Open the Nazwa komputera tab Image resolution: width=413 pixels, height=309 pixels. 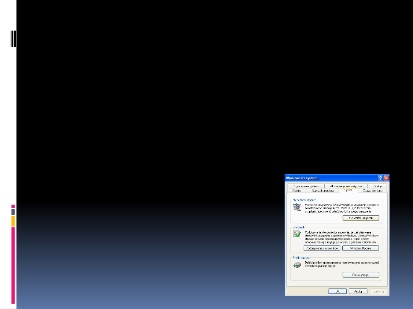[323, 190]
